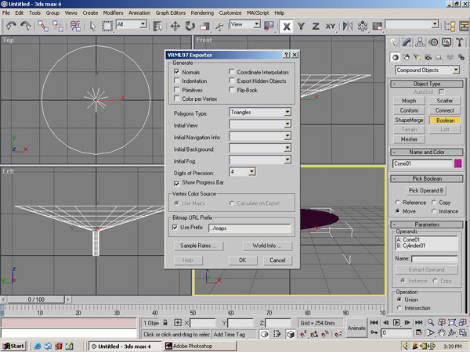
Task: Restrict transforms to Y axis
Action: pyautogui.click(x=301, y=27)
